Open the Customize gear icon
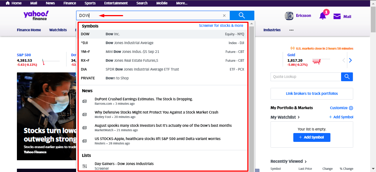Screen dimensions: 376x172 [351, 108]
